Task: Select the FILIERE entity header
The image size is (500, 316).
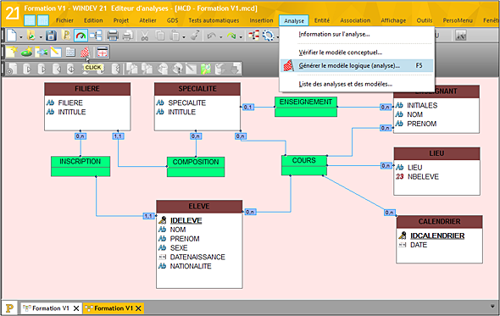Action: (87, 89)
